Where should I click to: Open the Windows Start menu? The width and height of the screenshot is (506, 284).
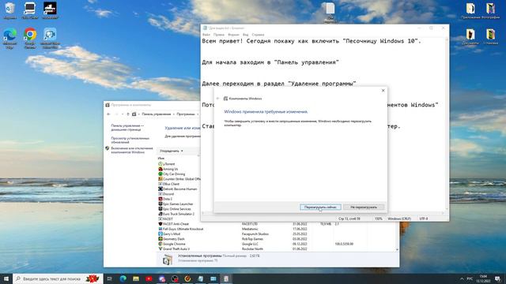[x=6, y=278]
